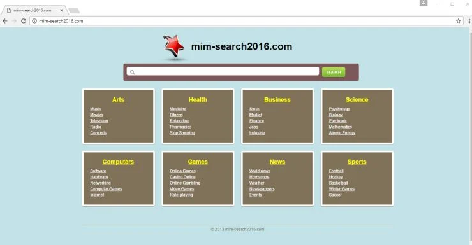This screenshot has width=472, height=245.
Task: Open the Arts category heading
Action: (x=118, y=100)
